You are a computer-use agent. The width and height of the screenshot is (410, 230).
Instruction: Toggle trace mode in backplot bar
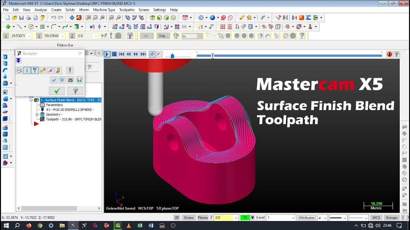coord(152,54)
